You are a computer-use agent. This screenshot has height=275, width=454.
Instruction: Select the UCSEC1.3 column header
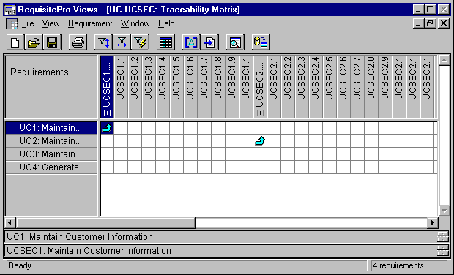(149, 87)
